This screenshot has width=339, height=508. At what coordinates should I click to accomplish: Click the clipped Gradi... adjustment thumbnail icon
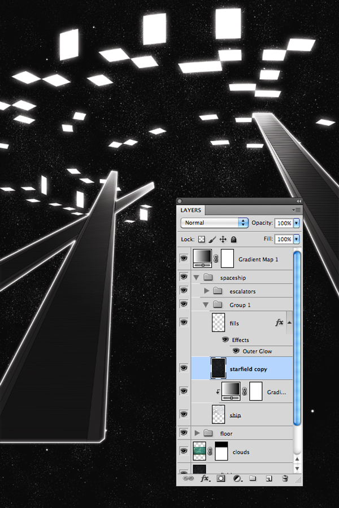(231, 391)
